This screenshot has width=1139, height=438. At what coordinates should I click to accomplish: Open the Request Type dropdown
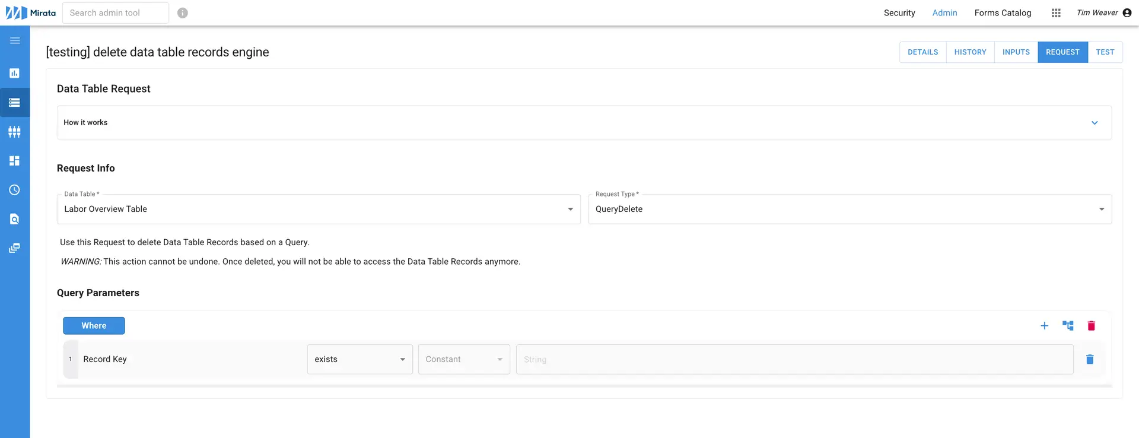point(849,209)
